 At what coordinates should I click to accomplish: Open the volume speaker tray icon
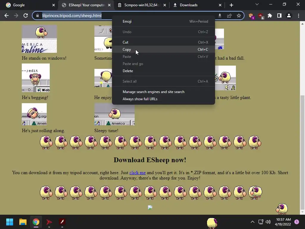coord(268,222)
